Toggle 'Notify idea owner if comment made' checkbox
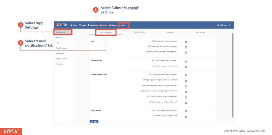Viewport: 272px width, 135px height. pos(186,42)
